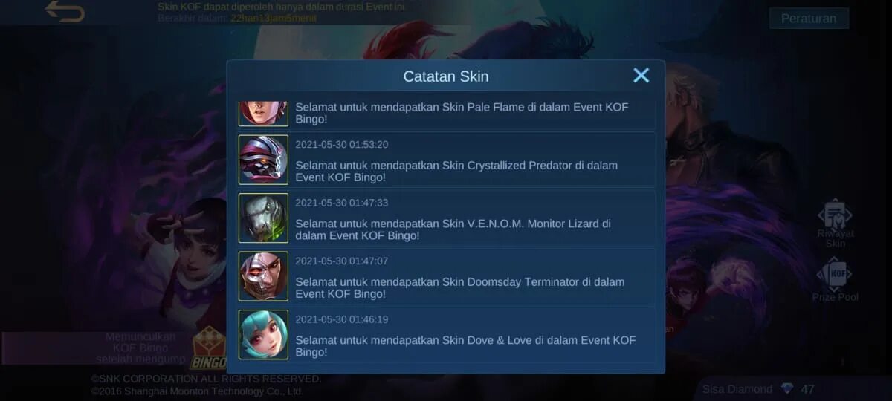Image resolution: width=892 pixels, height=401 pixels.
Task: Tap the Pale Flame record text
Action: 462,113
